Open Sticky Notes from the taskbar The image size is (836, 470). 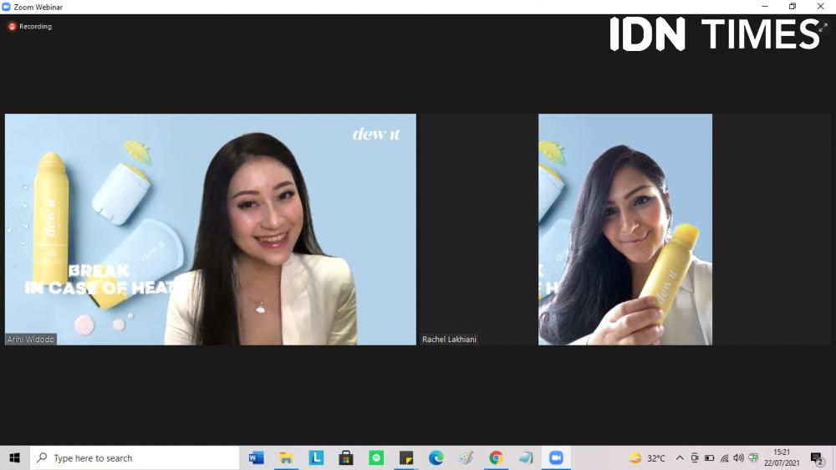pyautogui.click(x=406, y=457)
